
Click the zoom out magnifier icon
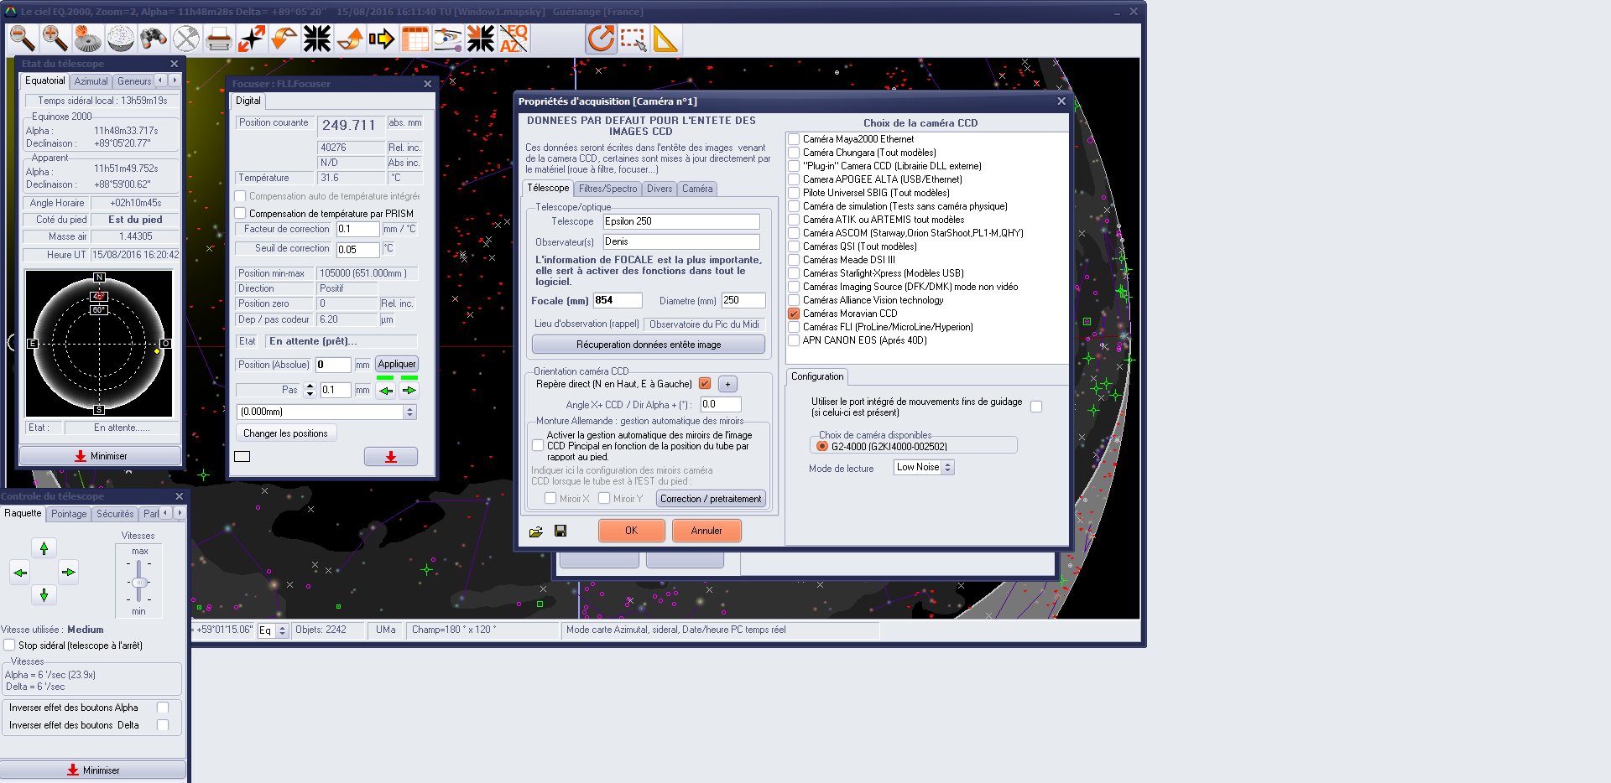(22, 39)
